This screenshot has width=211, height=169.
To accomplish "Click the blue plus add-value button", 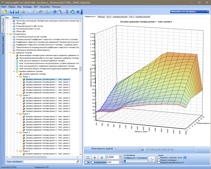I will (95, 157).
